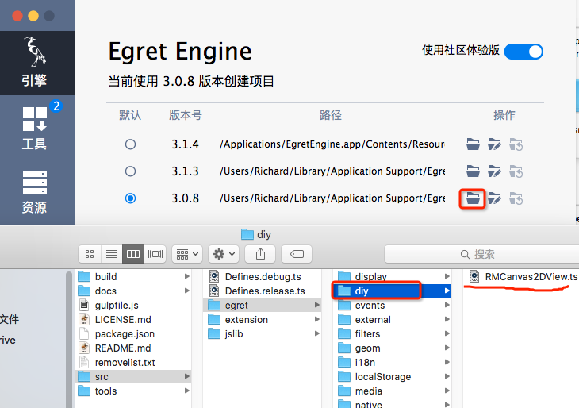Viewport: 579px width, 408px height.
Task: Select version 3.1.3 as default
Action: point(130,171)
